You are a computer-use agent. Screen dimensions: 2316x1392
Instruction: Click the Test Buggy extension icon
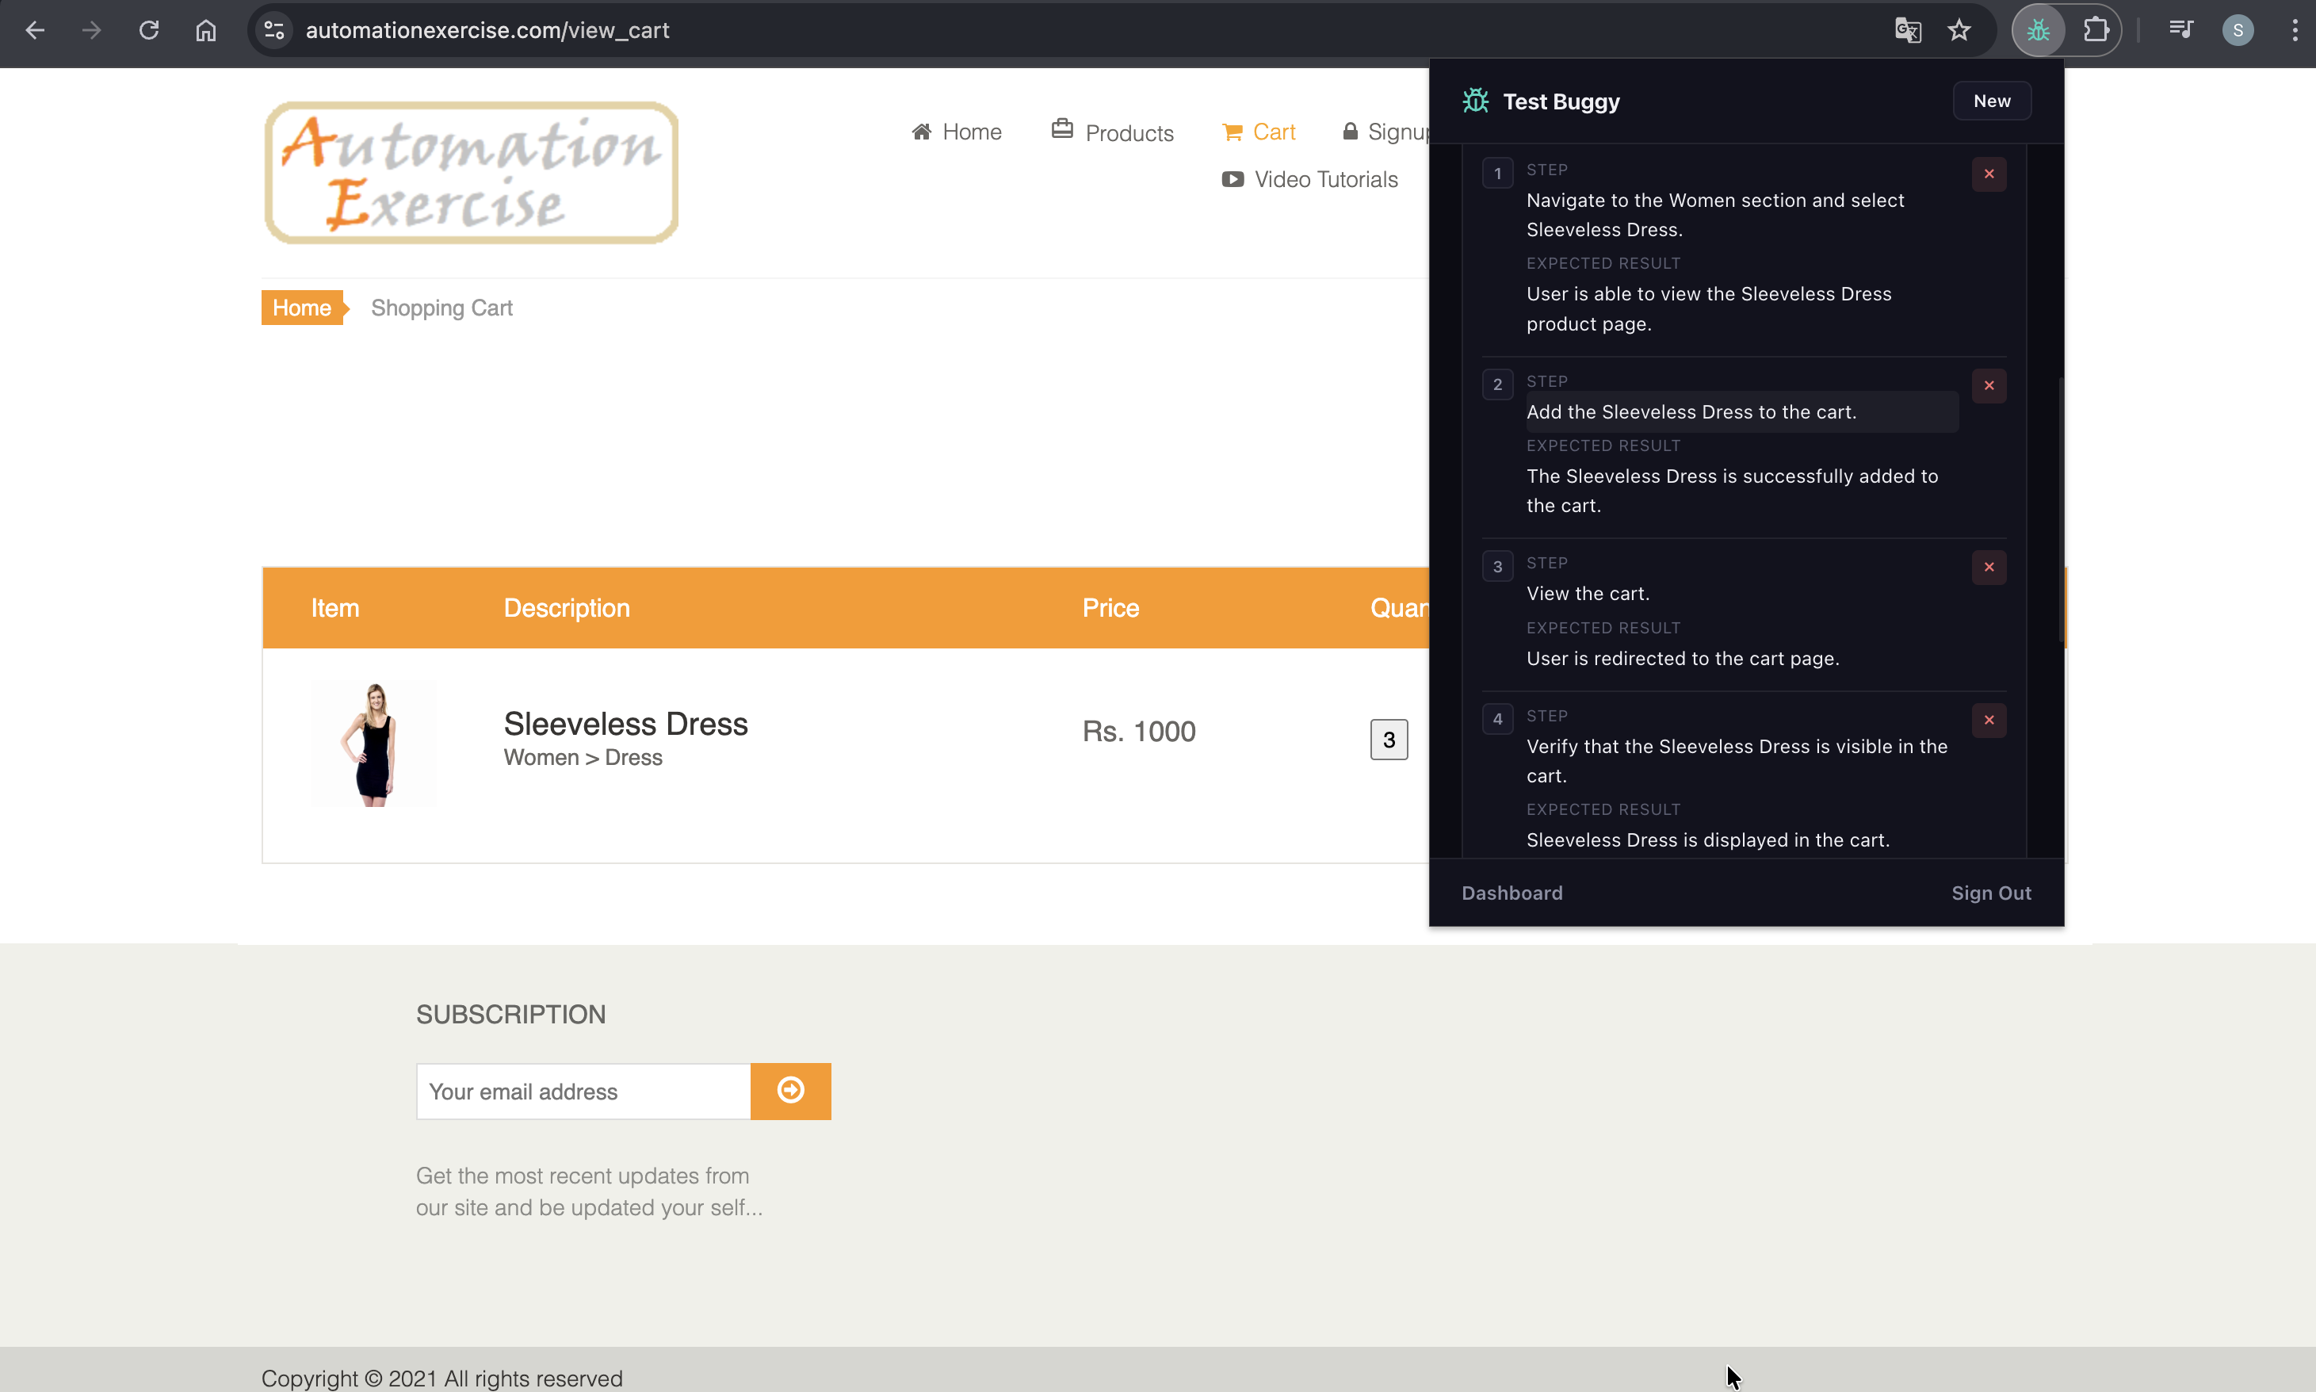(2038, 30)
